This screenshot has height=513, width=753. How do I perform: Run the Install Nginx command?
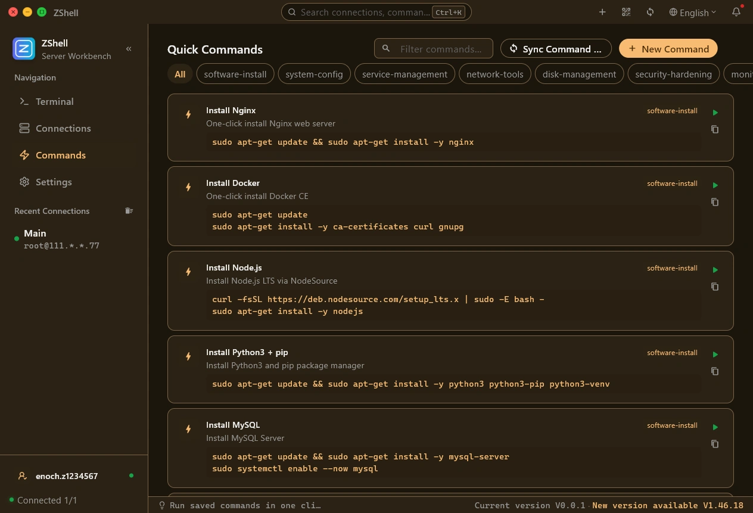[715, 113]
